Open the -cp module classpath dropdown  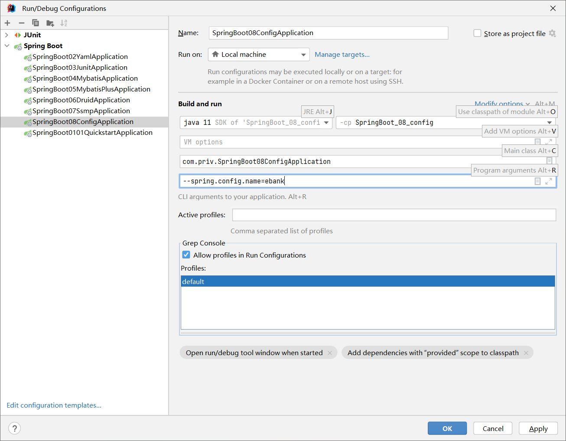[x=446, y=123]
